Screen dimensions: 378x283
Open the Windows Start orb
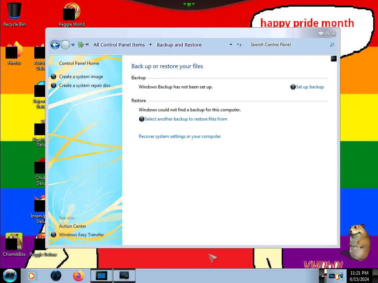coord(10,276)
